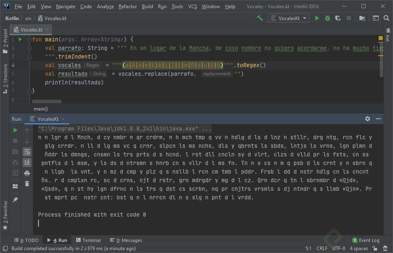Screen dimensions: 393x253
Task: Toggle scroll to end of console
Action: pyautogui.click(x=27, y=163)
